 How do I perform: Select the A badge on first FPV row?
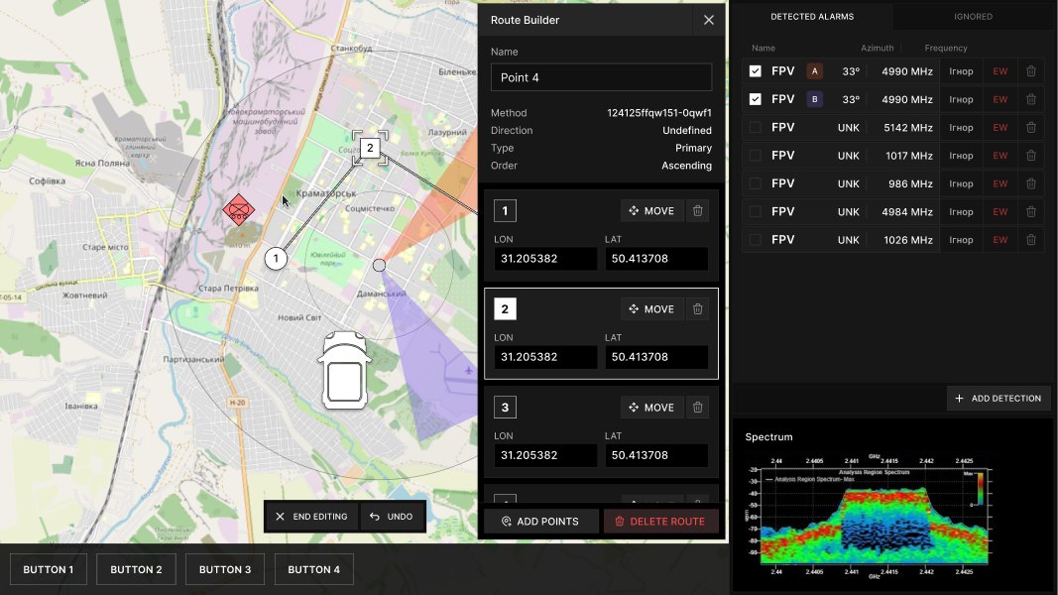(814, 70)
